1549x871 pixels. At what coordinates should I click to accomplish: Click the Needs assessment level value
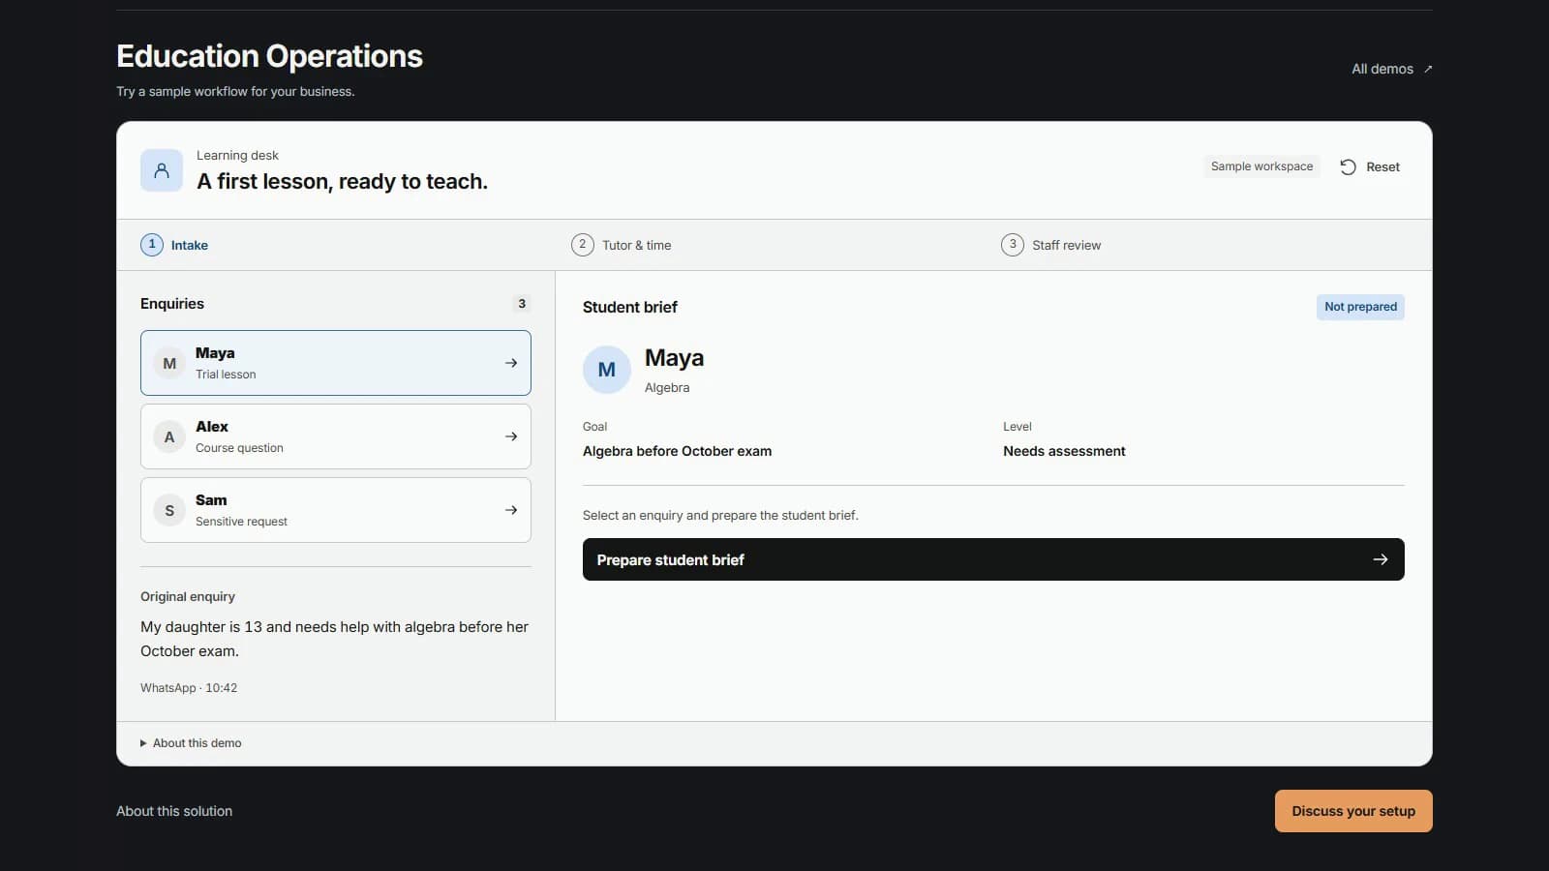point(1064,451)
